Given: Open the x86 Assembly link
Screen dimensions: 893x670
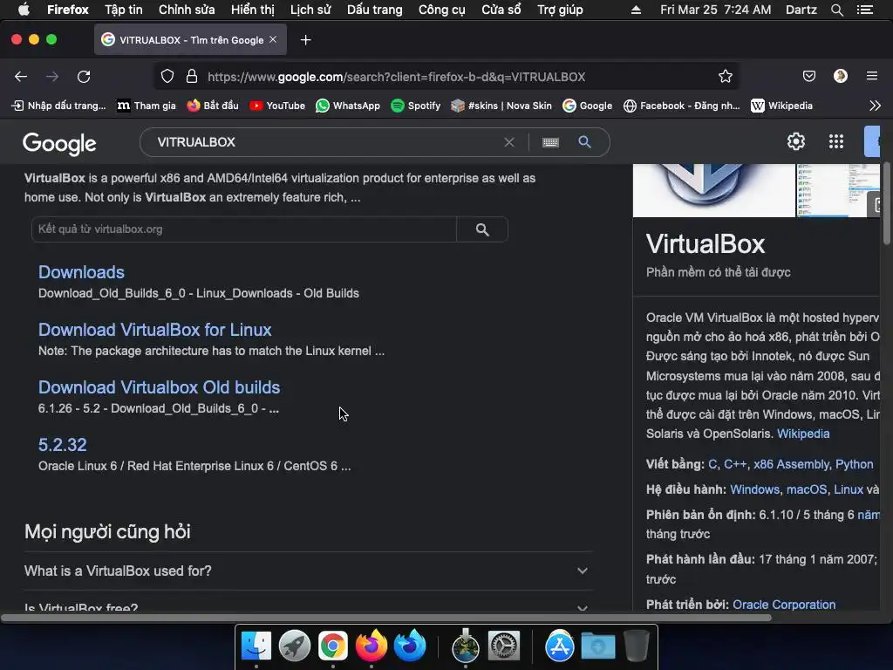Looking at the screenshot, I should (791, 464).
